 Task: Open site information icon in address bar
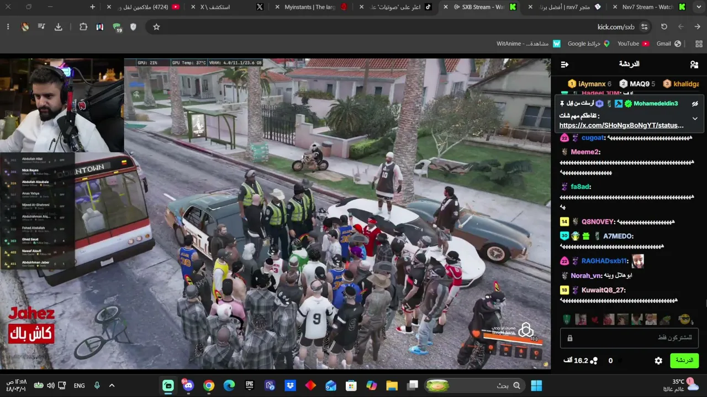[x=645, y=26]
